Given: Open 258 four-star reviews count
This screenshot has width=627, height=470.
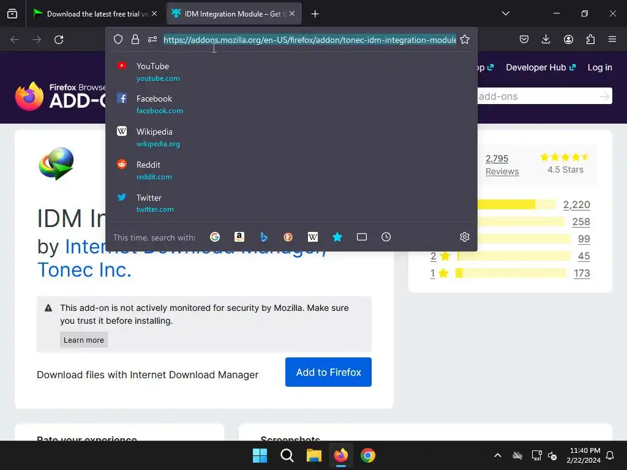Looking at the screenshot, I should click(581, 222).
